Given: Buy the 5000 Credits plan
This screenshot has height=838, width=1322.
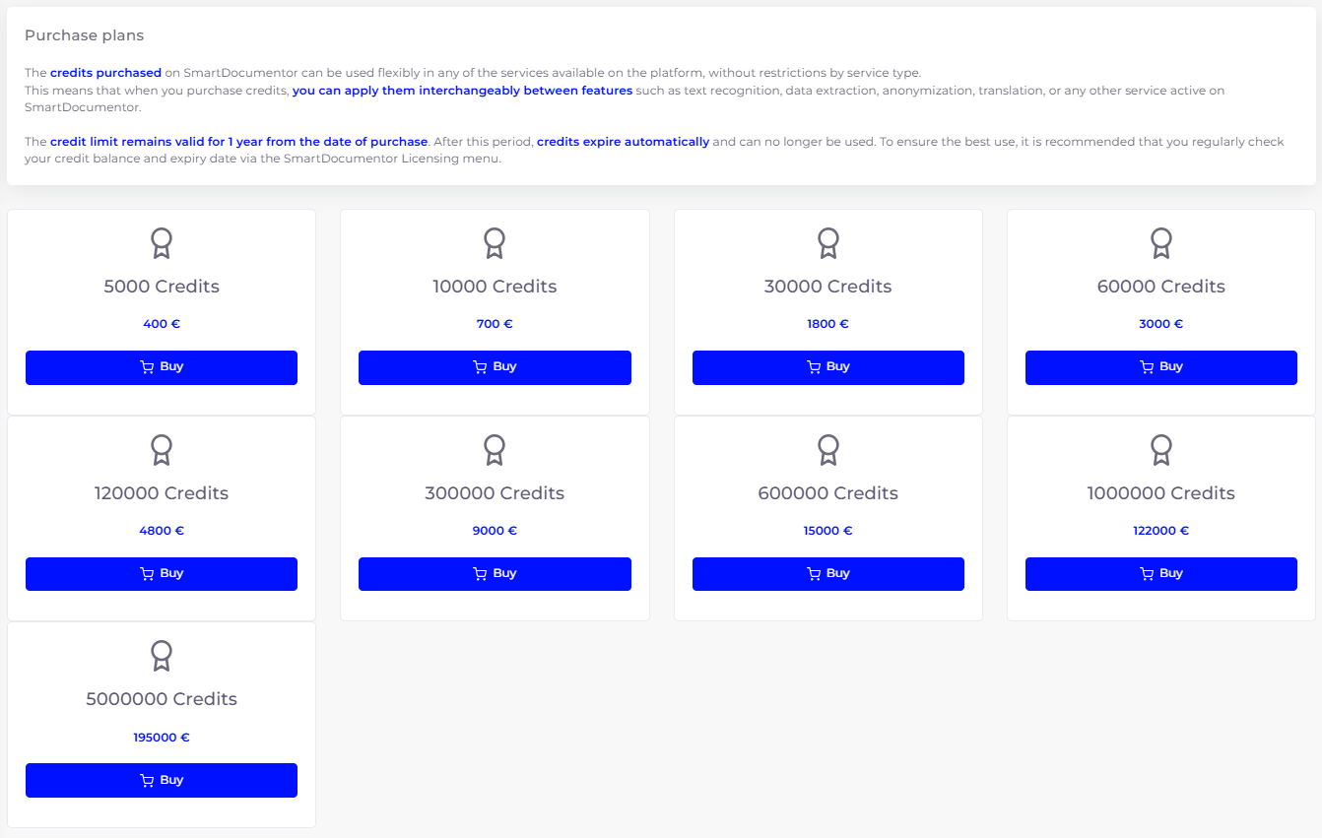Looking at the screenshot, I should tap(162, 367).
